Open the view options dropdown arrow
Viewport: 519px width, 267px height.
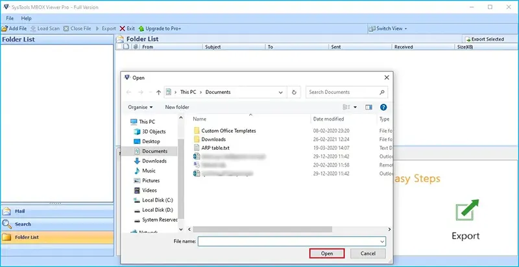click(355, 107)
